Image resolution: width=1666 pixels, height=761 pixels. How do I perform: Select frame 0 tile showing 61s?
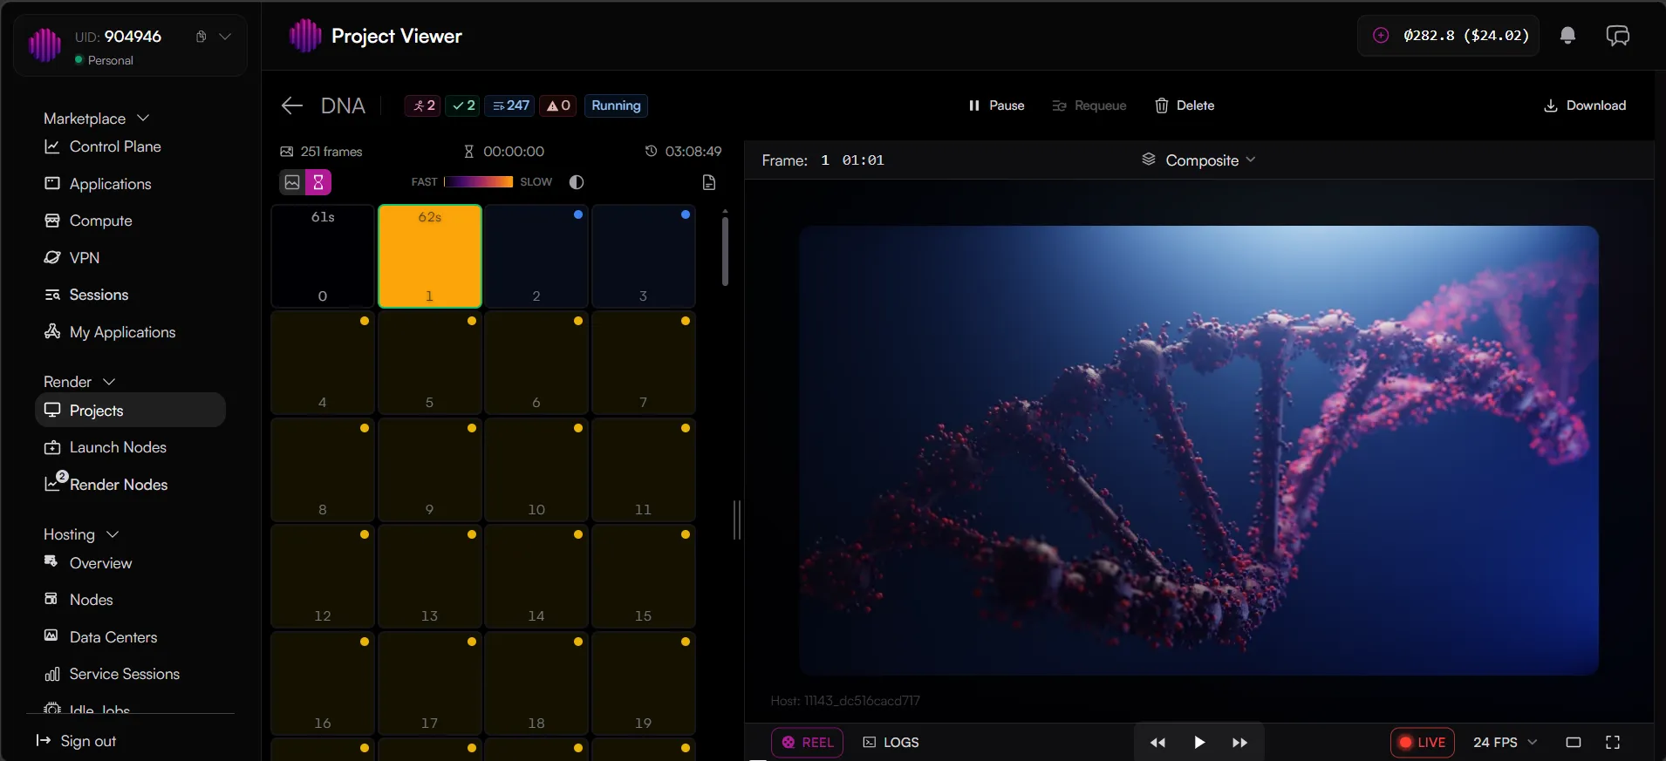pyautogui.click(x=323, y=256)
